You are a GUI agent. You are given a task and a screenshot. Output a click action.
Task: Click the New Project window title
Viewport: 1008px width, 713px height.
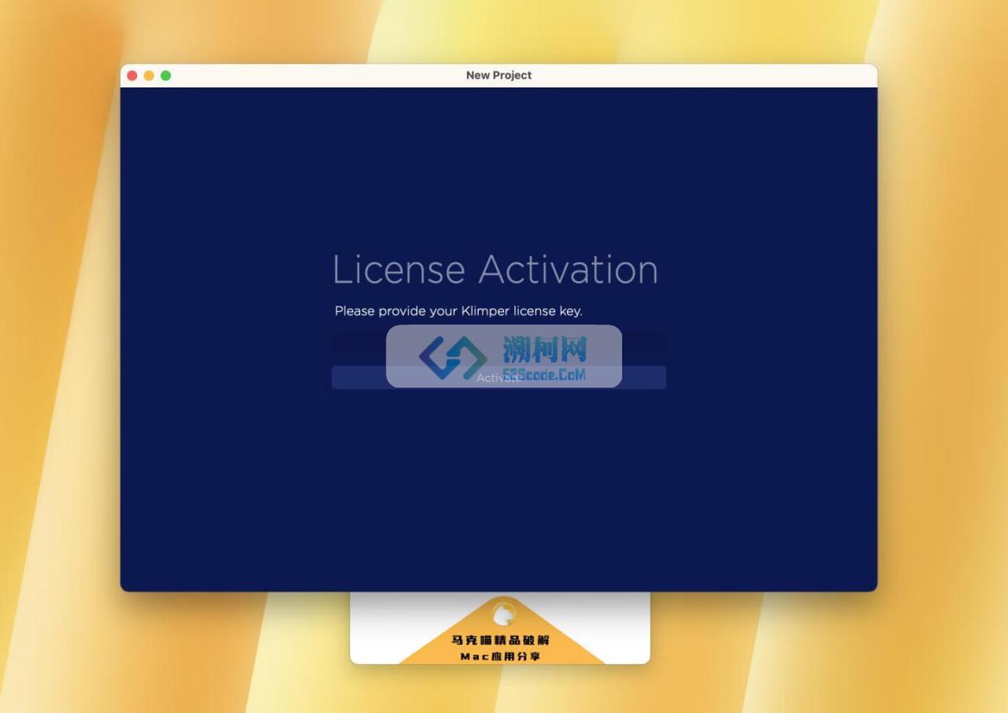[498, 76]
